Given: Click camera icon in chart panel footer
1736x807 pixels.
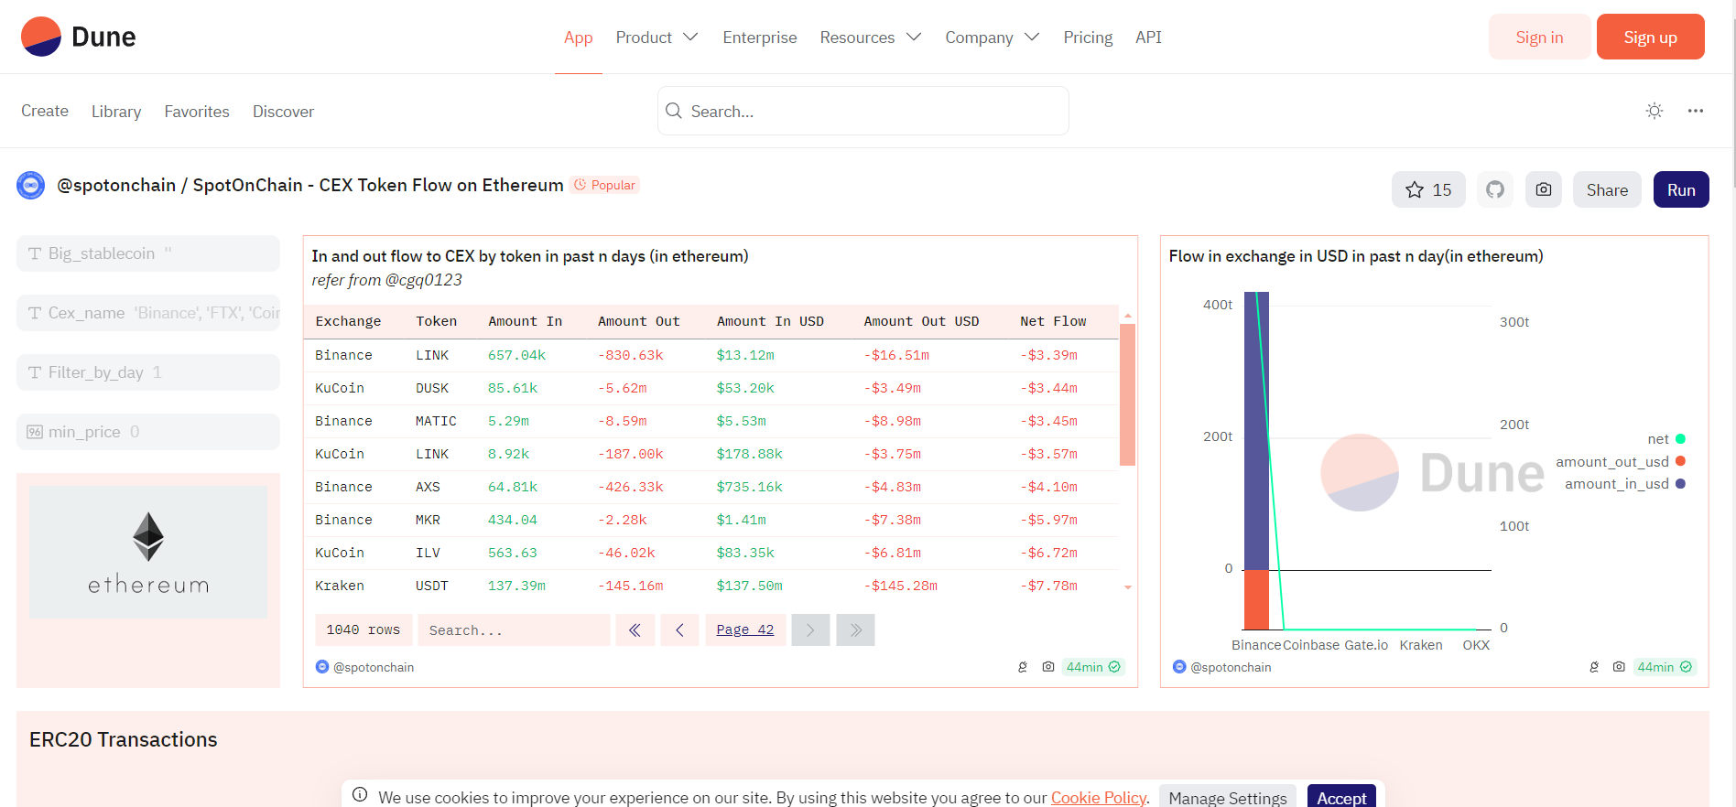Looking at the screenshot, I should (x=1619, y=667).
